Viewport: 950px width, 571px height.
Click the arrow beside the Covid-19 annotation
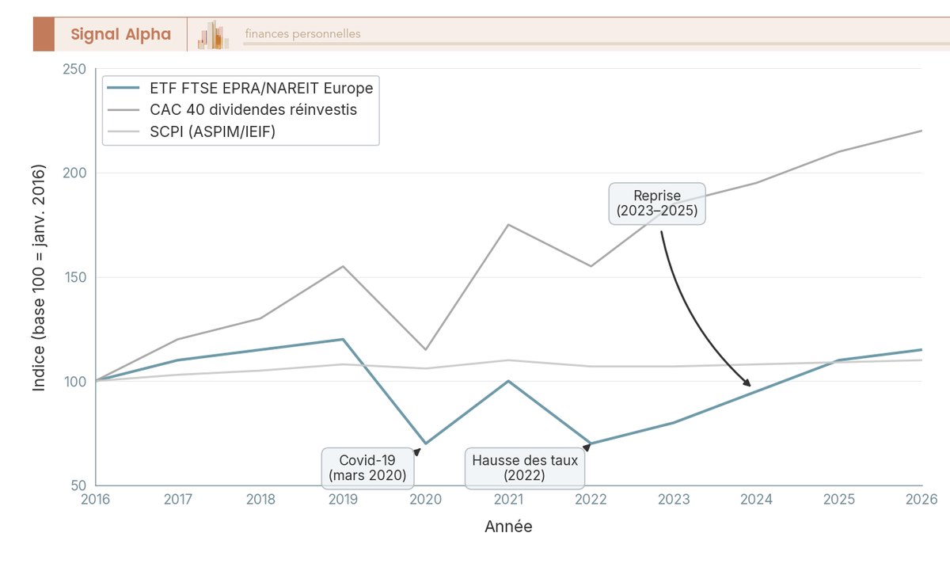click(x=418, y=451)
